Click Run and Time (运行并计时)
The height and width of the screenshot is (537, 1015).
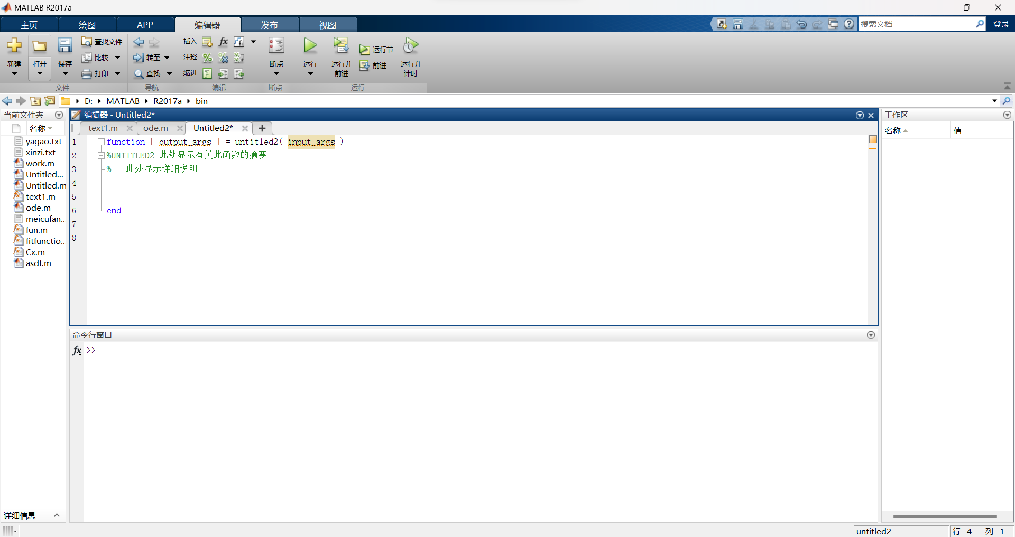click(411, 57)
